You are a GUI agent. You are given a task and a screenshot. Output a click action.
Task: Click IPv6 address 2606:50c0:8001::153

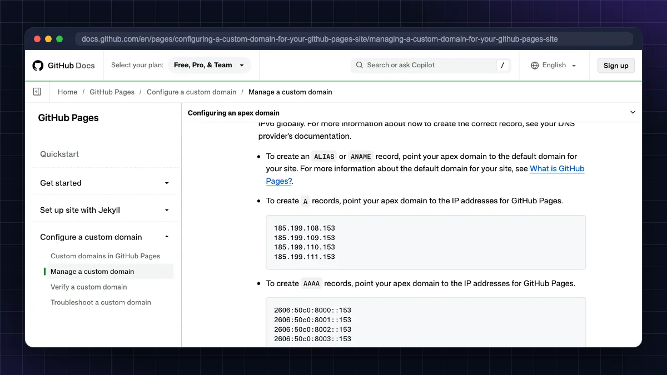(x=312, y=320)
